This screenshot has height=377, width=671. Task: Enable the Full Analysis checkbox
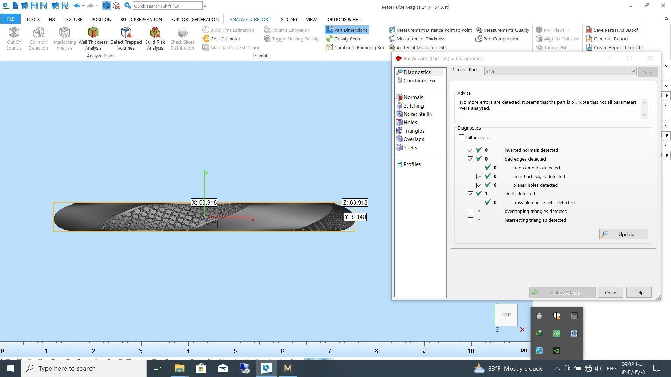(462, 138)
